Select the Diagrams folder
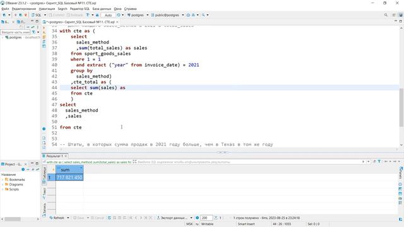The height and width of the screenshot is (227, 404). click(x=16, y=185)
